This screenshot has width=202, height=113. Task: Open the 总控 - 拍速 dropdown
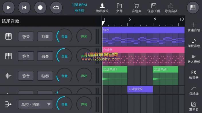[x=36, y=104]
